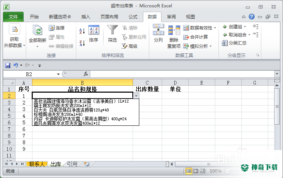The width and height of the screenshot is (283, 178).
Task: Expand the Name Box dropdown
Action: [58, 74]
